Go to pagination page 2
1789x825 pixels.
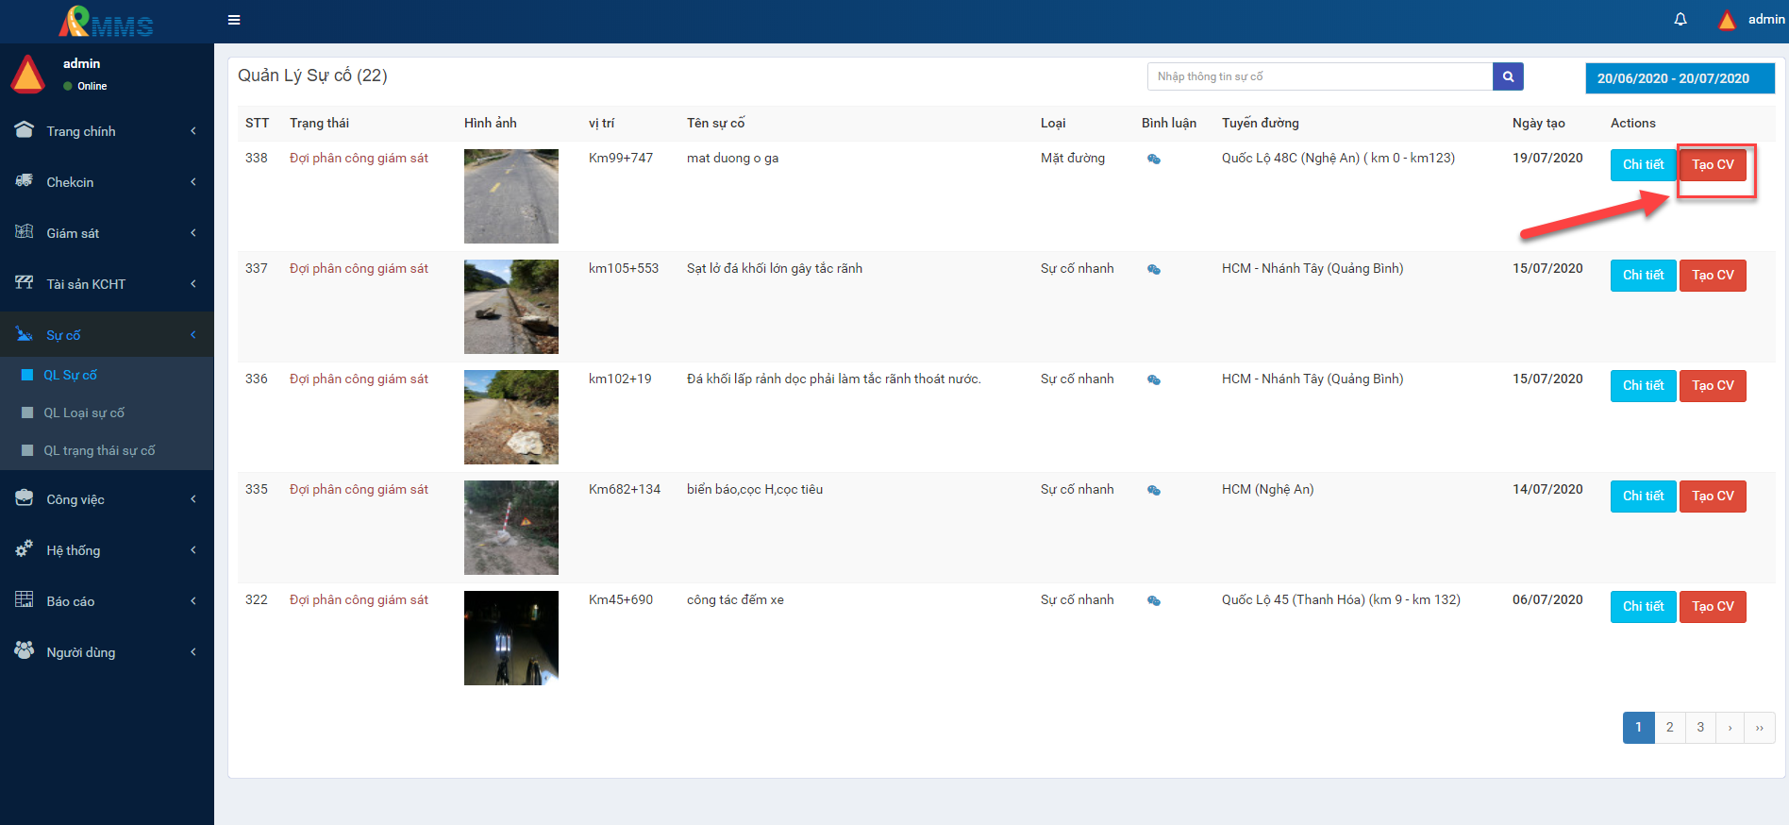pos(1669,728)
